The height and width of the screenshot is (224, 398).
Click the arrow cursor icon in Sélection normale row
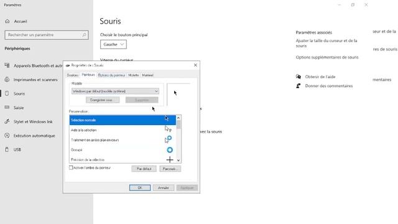(167, 118)
